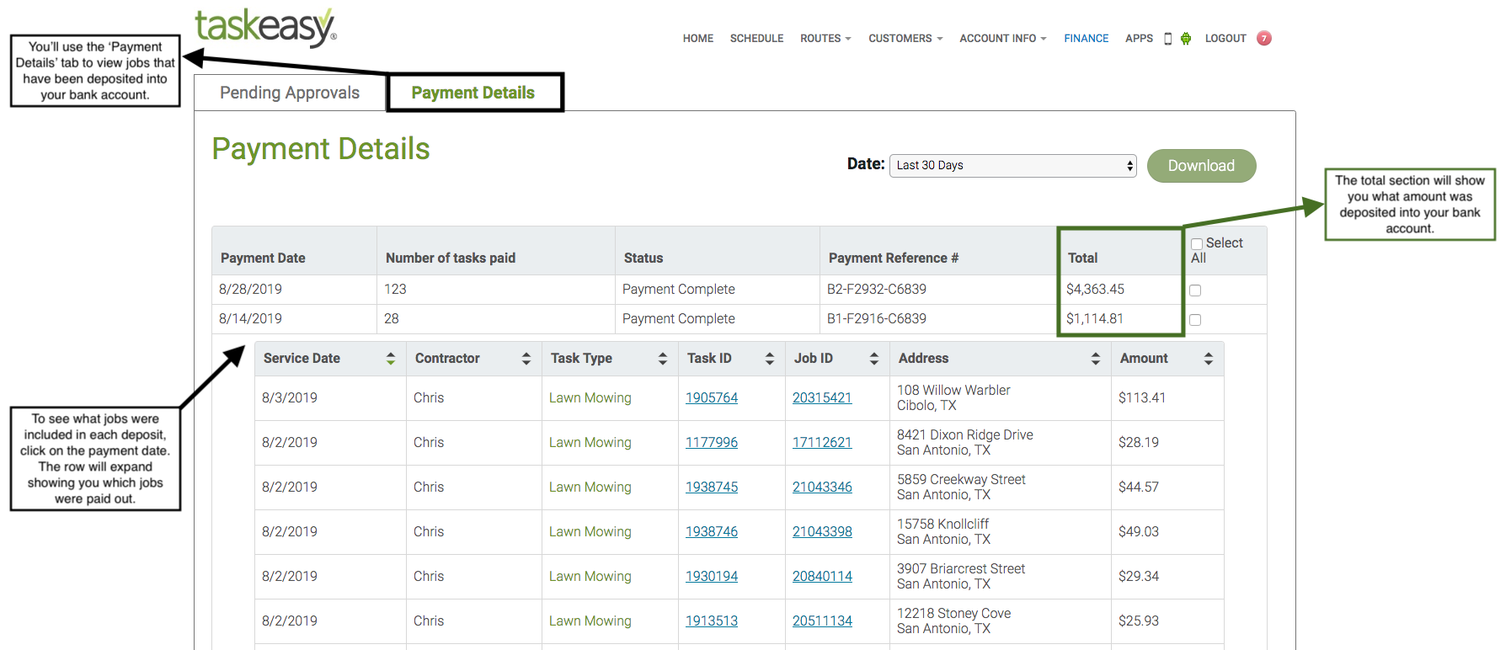This screenshot has width=1511, height=650.
Task: Sort by Address column arrows
Action: [x=1096, y=359]
